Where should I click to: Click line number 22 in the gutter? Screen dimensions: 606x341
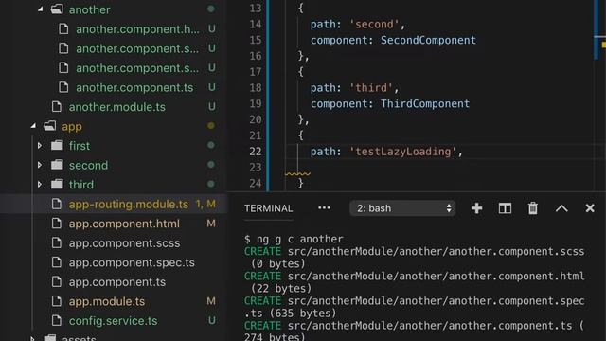point(255,152)
